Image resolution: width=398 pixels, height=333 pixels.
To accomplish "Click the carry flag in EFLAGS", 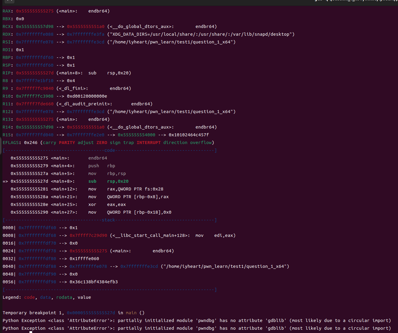I will pyautogui.click(x=49, y=143).
